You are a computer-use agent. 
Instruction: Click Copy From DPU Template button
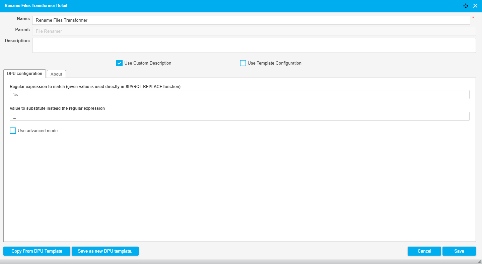[x=37, y=251]
